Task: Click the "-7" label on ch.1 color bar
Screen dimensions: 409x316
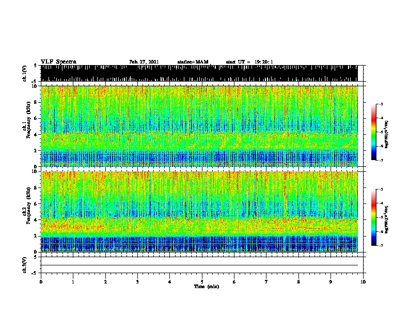Action: point(381,160)
